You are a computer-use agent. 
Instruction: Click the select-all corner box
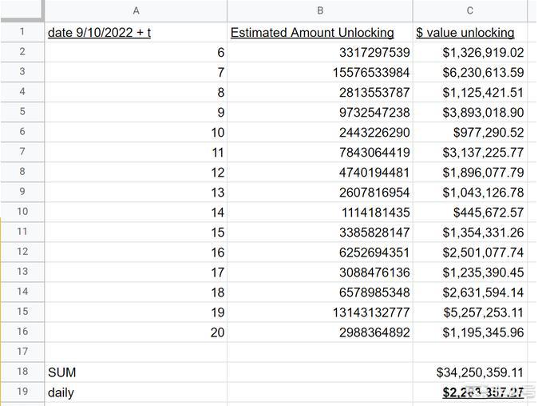pyautogui.click(x=22, y=10)
